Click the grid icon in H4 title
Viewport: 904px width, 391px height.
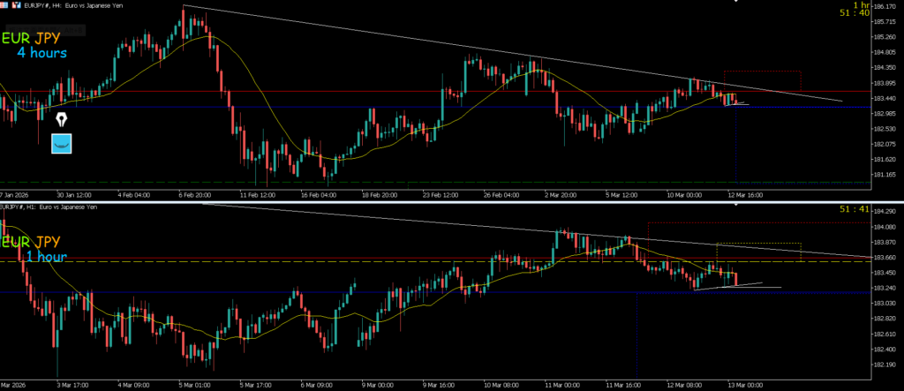coord(6,5)
